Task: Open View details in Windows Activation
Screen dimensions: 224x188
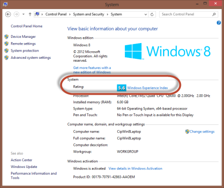Action: [135, 168]
